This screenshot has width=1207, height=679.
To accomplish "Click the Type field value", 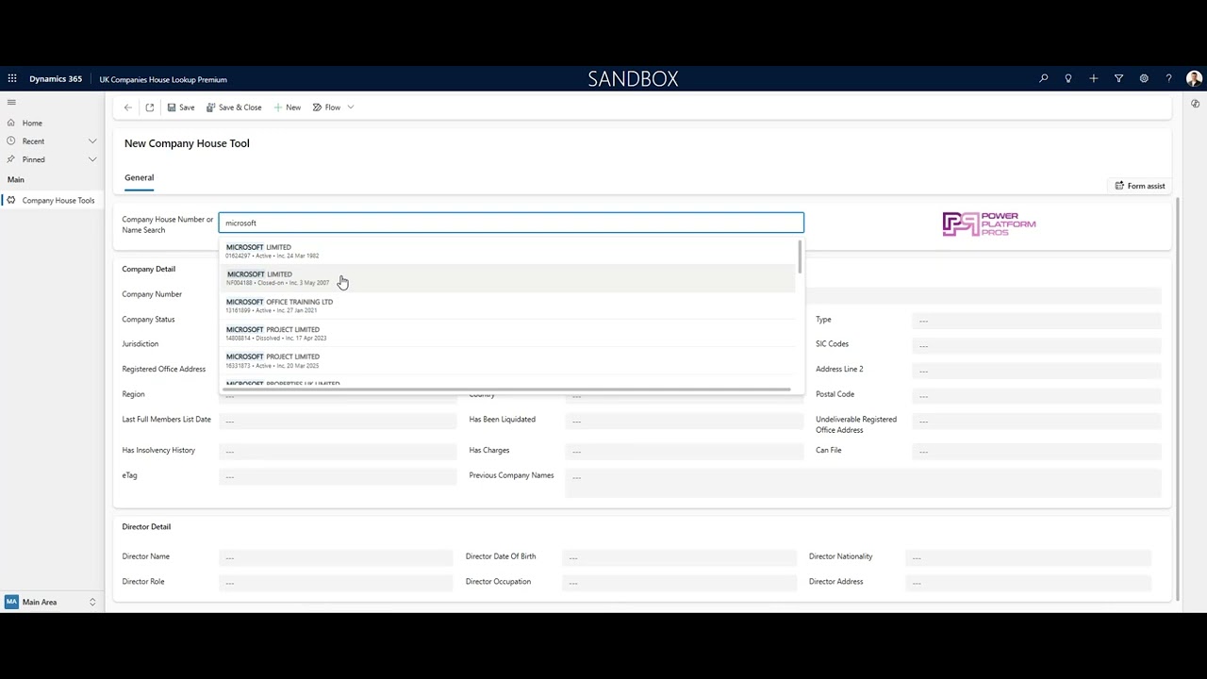I will tap(1036, 321).
